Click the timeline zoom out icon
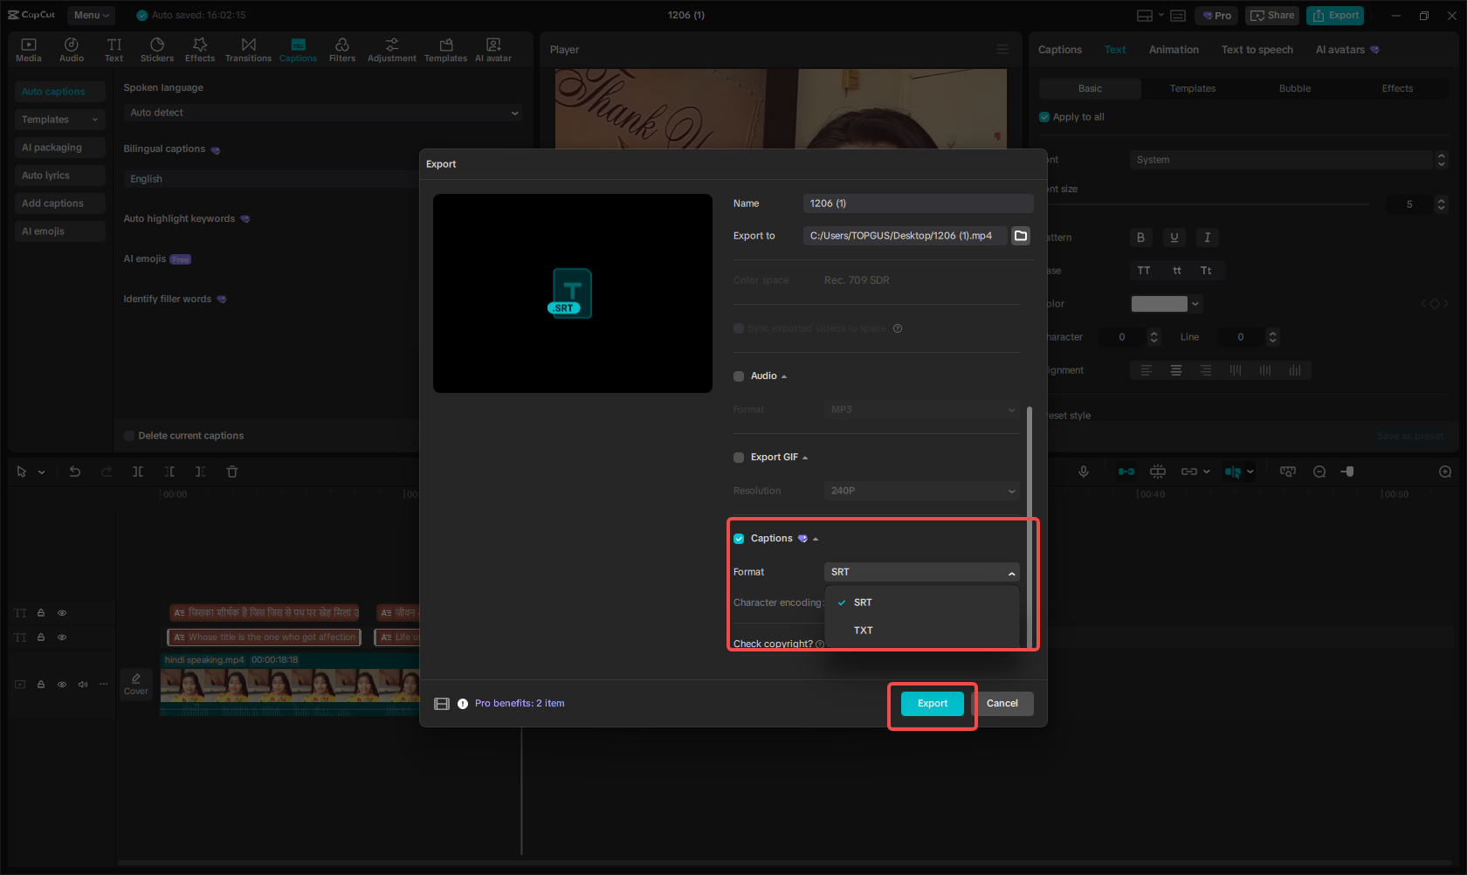The height and width of the screenshot is (875, 1467). click(x=1319, y=472)
